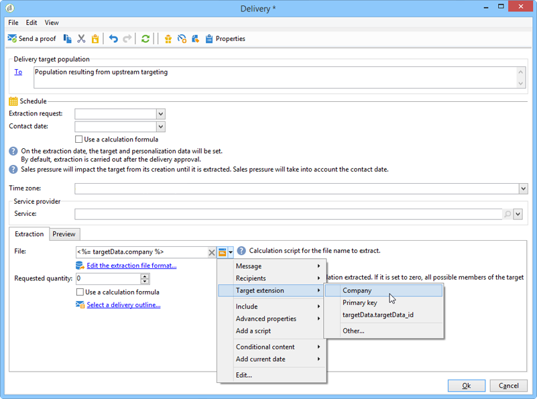Choose Other... in the submenu
The height and width of the screenshot is (399, 537).
[x=383, y=331]
